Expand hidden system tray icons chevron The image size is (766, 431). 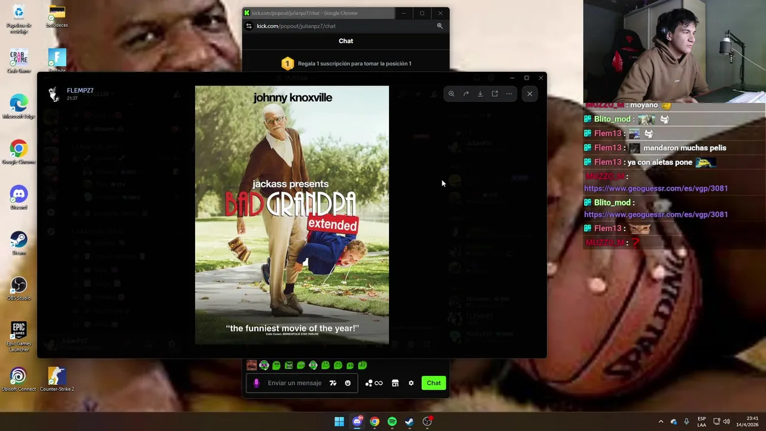point(661,421)
